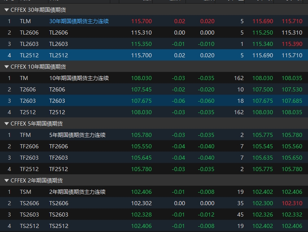The image size is (308, 232).
Task: Select the TL2603 code in row 3
Action: pyautogui.click(x=29, y=44)
